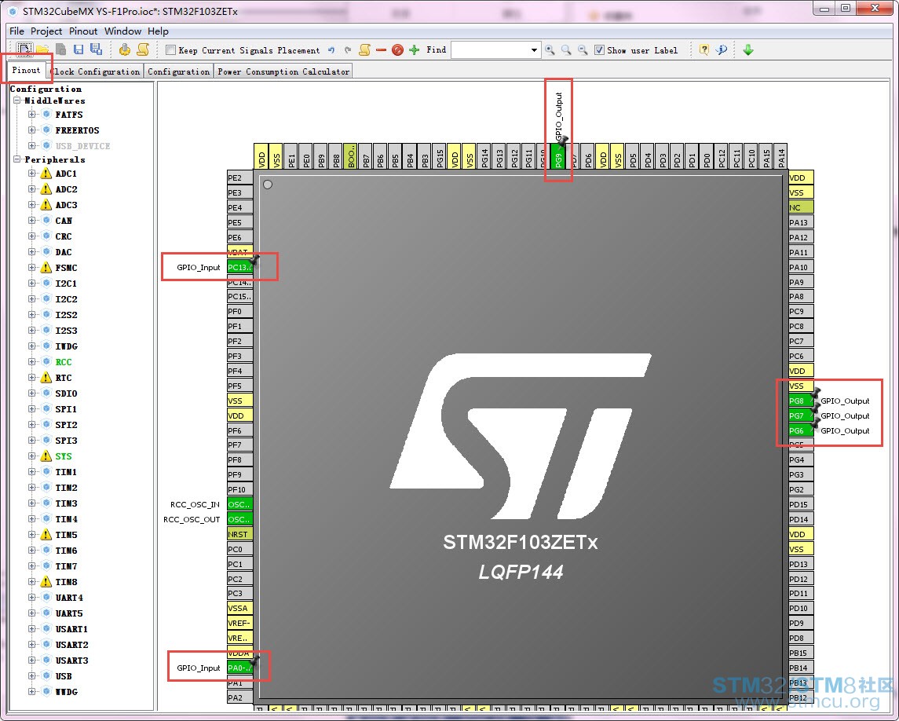Select WWDG in the peripherals tree

coord(66,692)
